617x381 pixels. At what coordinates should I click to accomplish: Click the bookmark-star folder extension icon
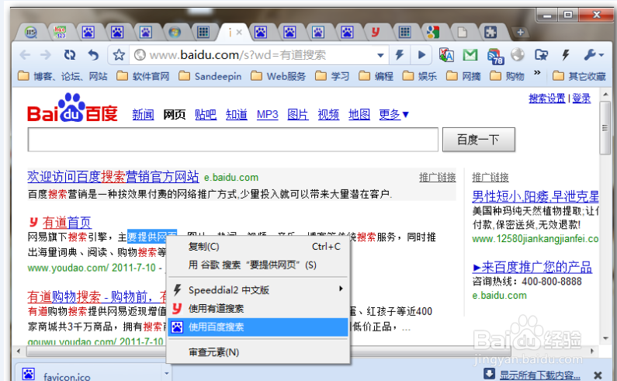point(541,55)
